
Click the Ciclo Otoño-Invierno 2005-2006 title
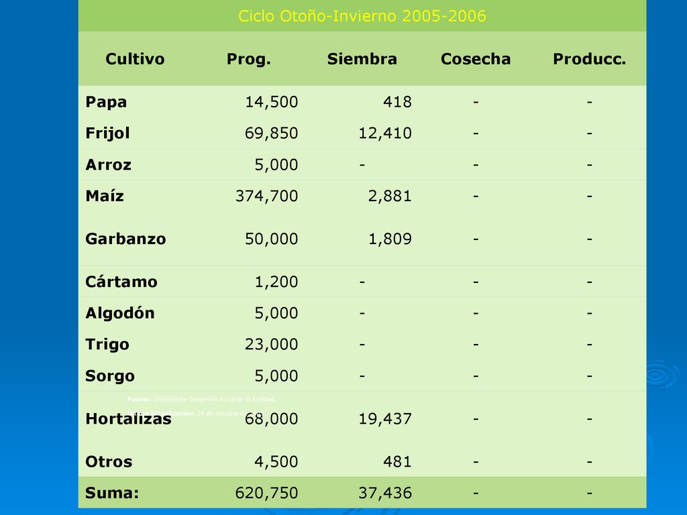click(362, 16)
